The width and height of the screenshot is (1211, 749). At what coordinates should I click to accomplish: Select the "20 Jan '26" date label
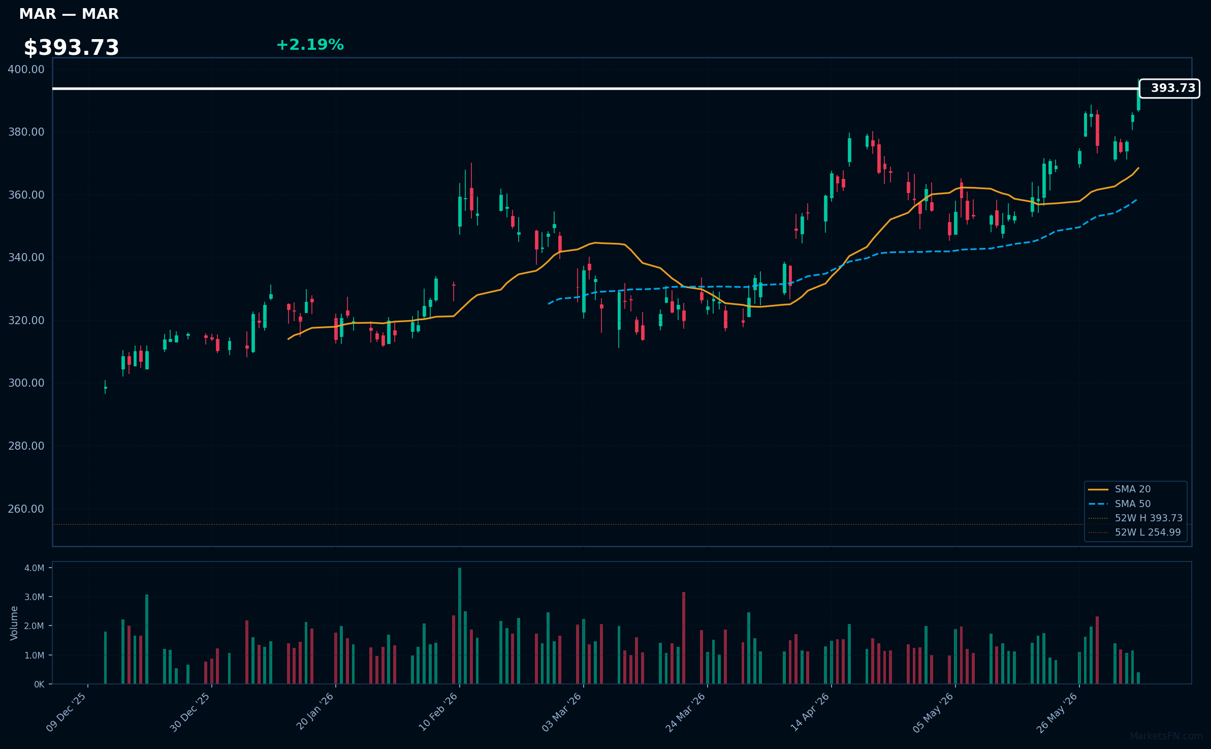coord(315,711)
